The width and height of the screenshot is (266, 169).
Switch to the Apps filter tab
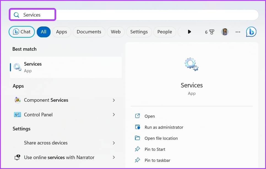61,32
